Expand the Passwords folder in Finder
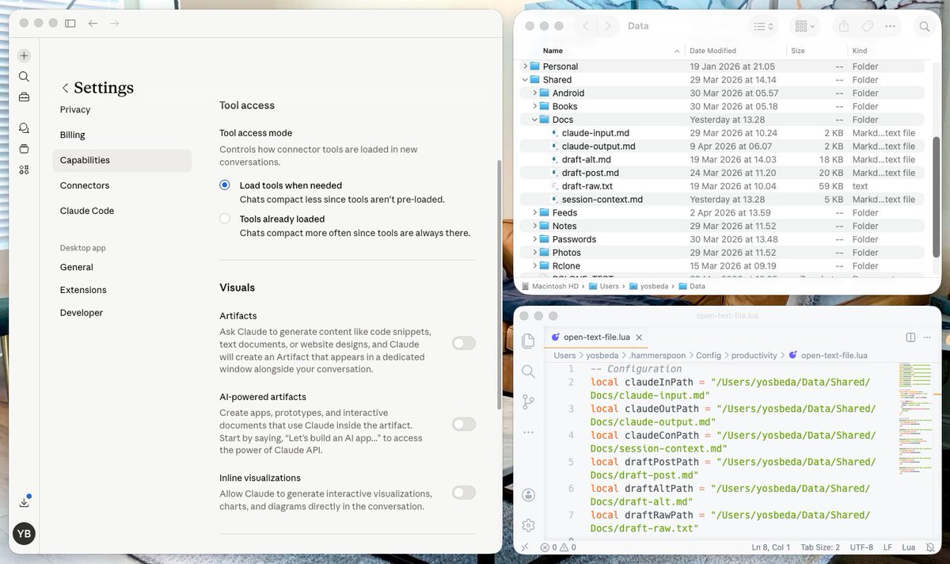The height and width of the screenshot is (564, 950). (x=535, y=239)
